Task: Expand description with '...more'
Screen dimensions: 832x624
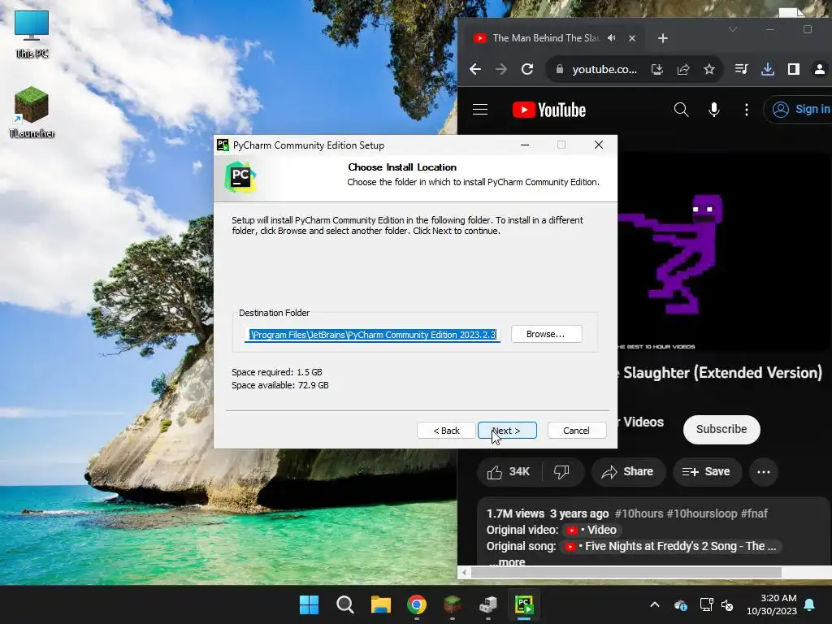Action: [x=507, y=562]
